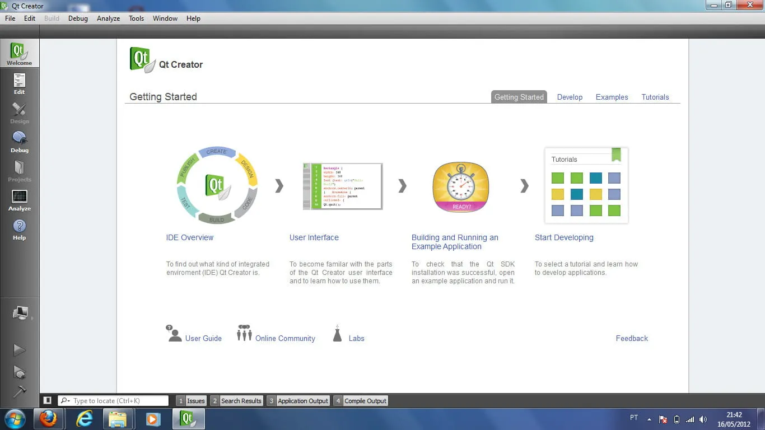Switch to Debug mode in sidebar
765x430 pixels.
(20, 141)
